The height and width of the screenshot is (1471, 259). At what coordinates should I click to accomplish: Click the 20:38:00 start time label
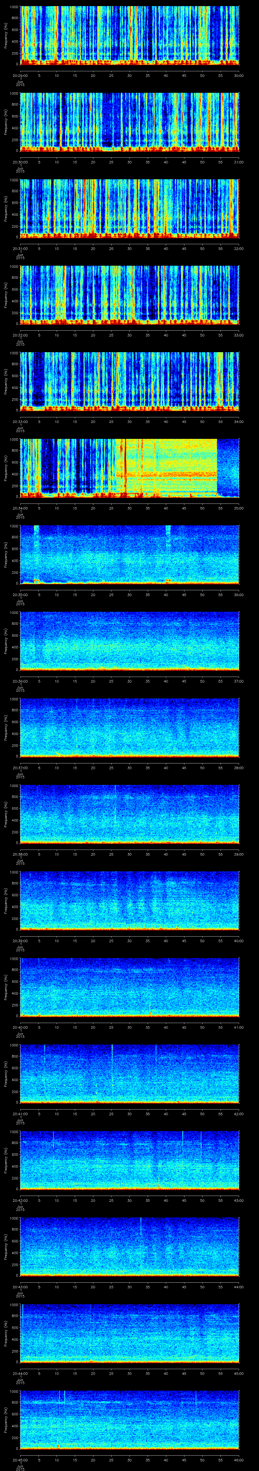[20, 854]
